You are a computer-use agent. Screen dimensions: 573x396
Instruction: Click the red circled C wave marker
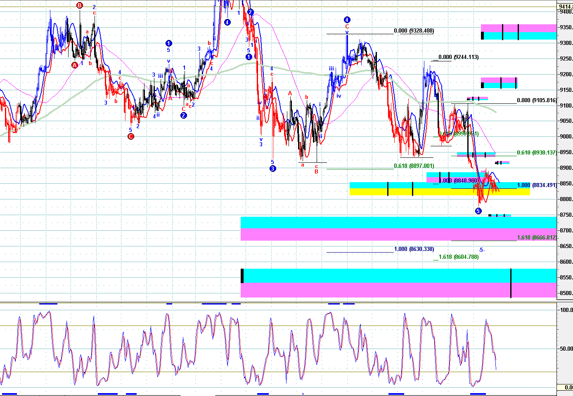(131, 136)
